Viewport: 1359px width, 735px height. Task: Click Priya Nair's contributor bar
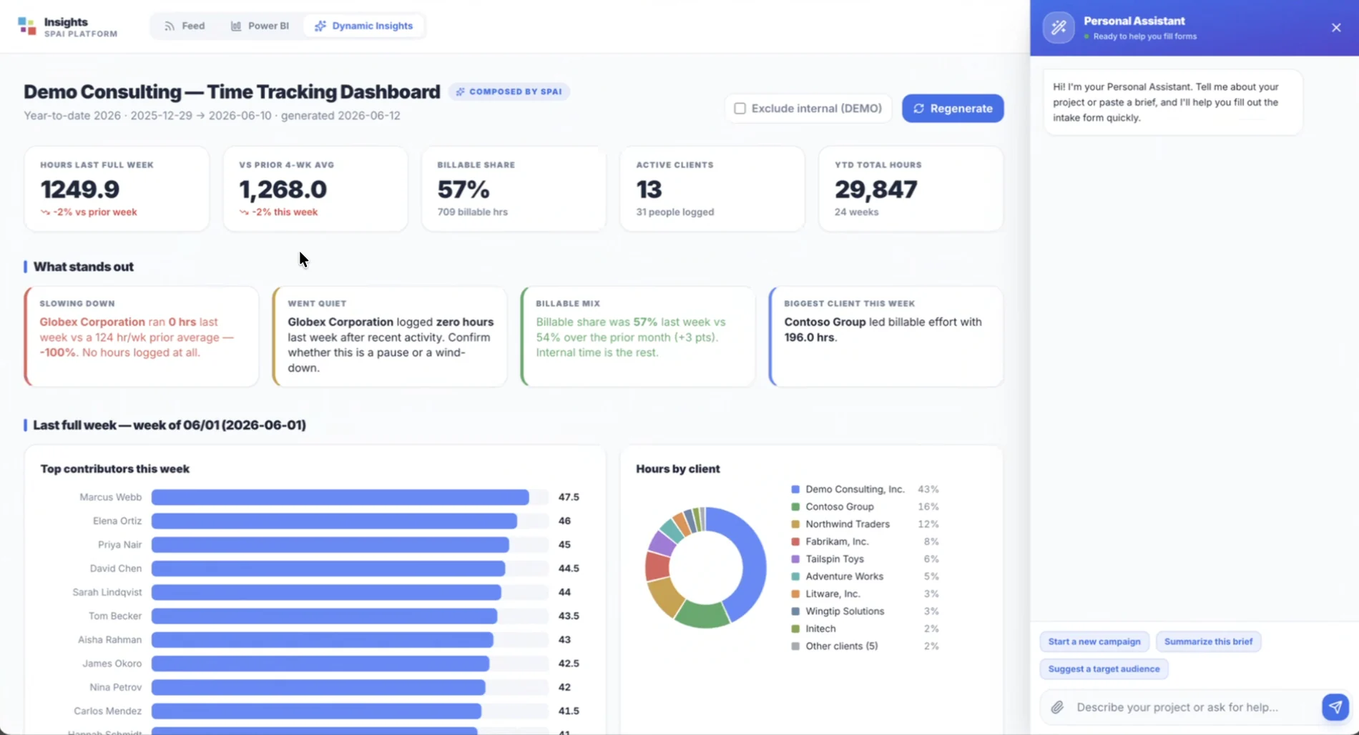click(x=330, y=545)
